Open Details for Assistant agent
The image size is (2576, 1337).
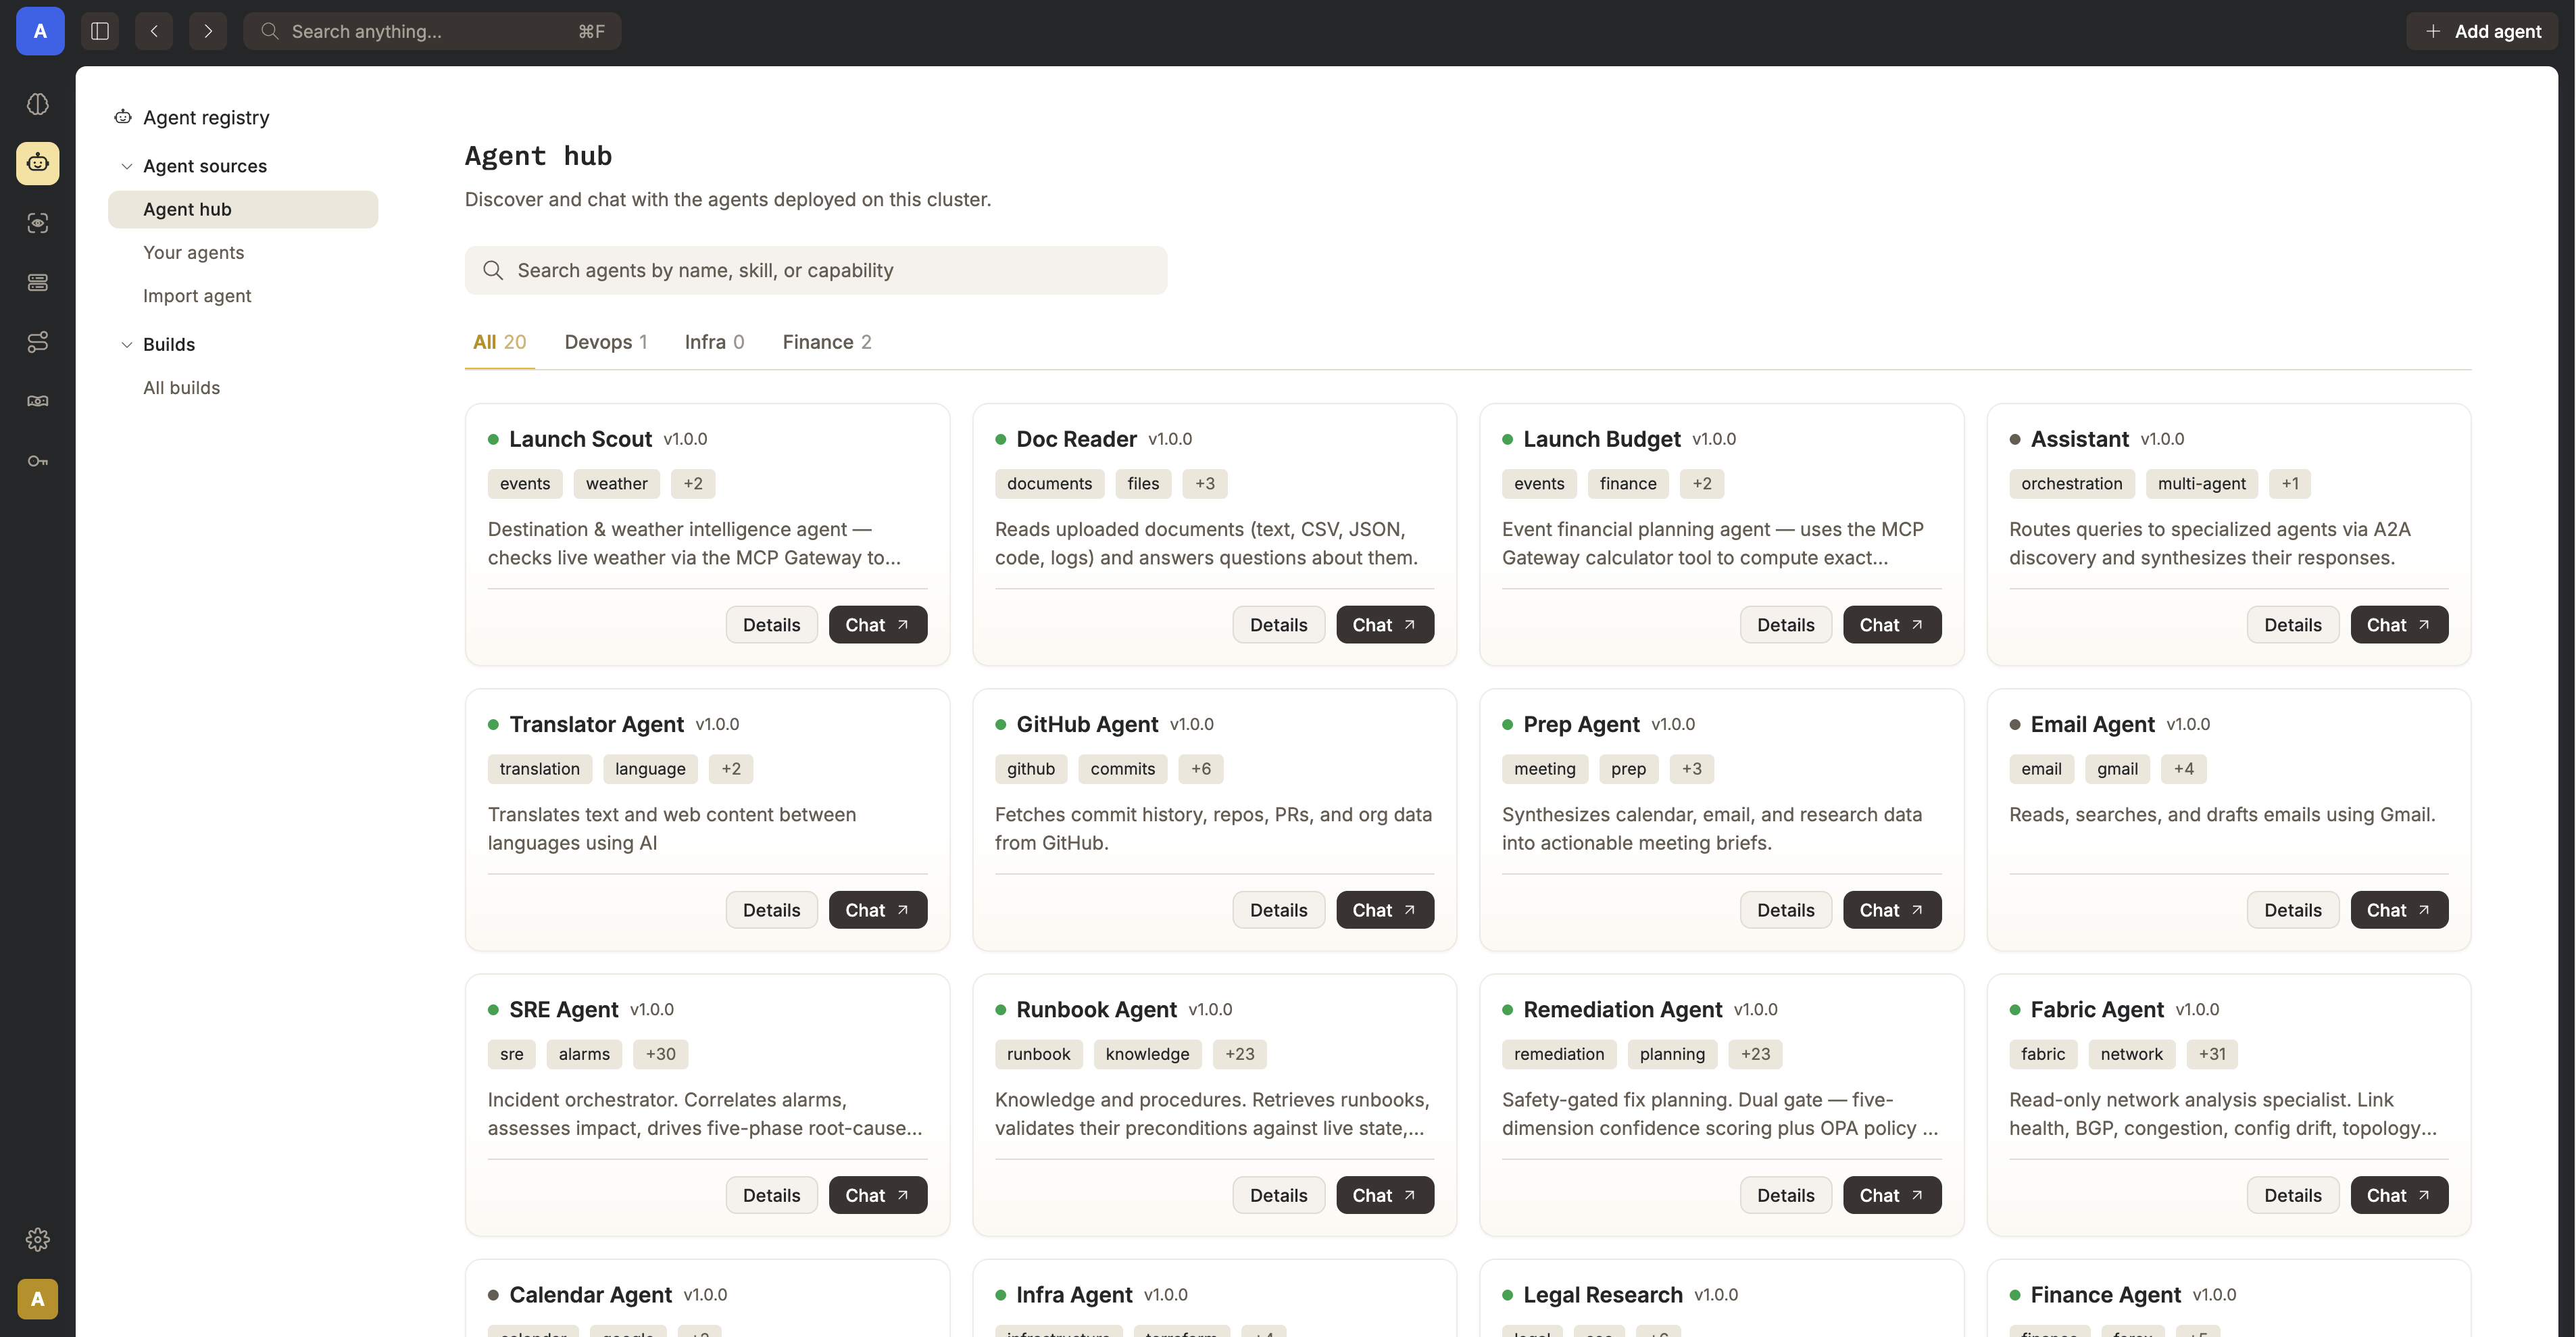[2292, 625]
